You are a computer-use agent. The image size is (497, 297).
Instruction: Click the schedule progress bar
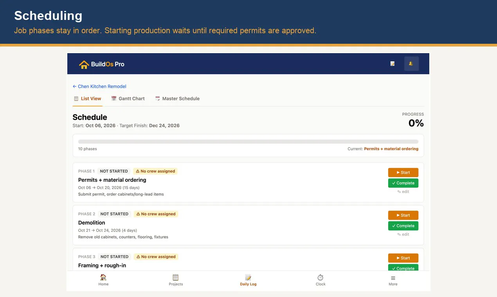pos(248,141)
